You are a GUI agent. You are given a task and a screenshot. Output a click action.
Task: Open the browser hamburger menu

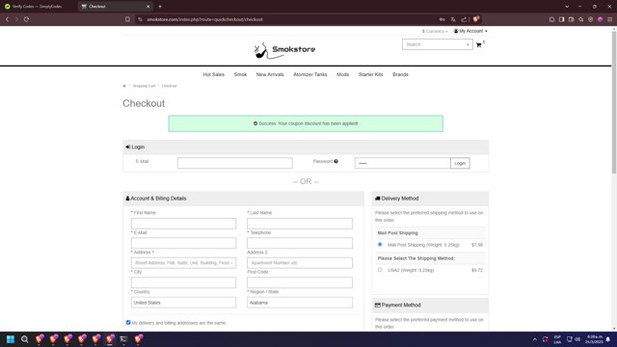[609, 19]
